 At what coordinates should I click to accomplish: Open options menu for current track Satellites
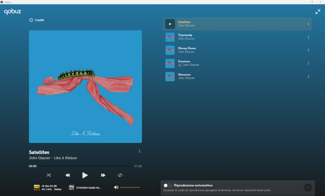tap(139, 151)
